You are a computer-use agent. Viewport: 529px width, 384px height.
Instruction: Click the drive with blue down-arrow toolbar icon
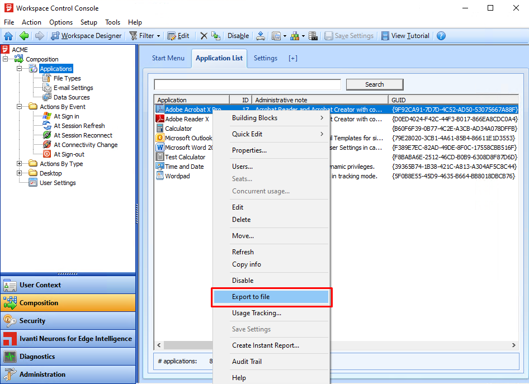tap(261, 36)
